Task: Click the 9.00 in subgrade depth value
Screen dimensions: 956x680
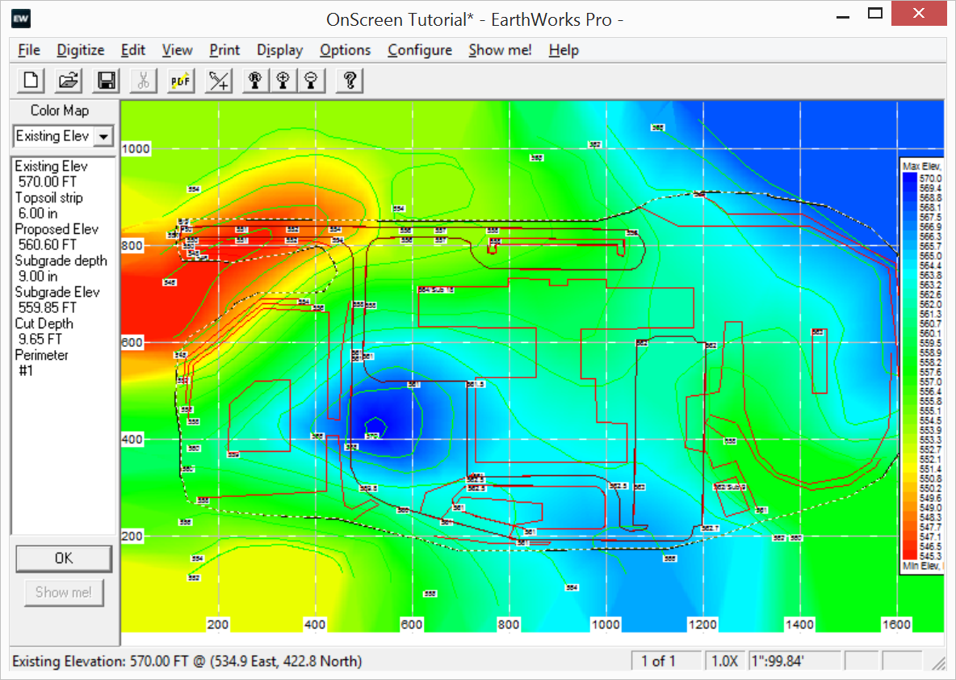Action: pos(38,277)
